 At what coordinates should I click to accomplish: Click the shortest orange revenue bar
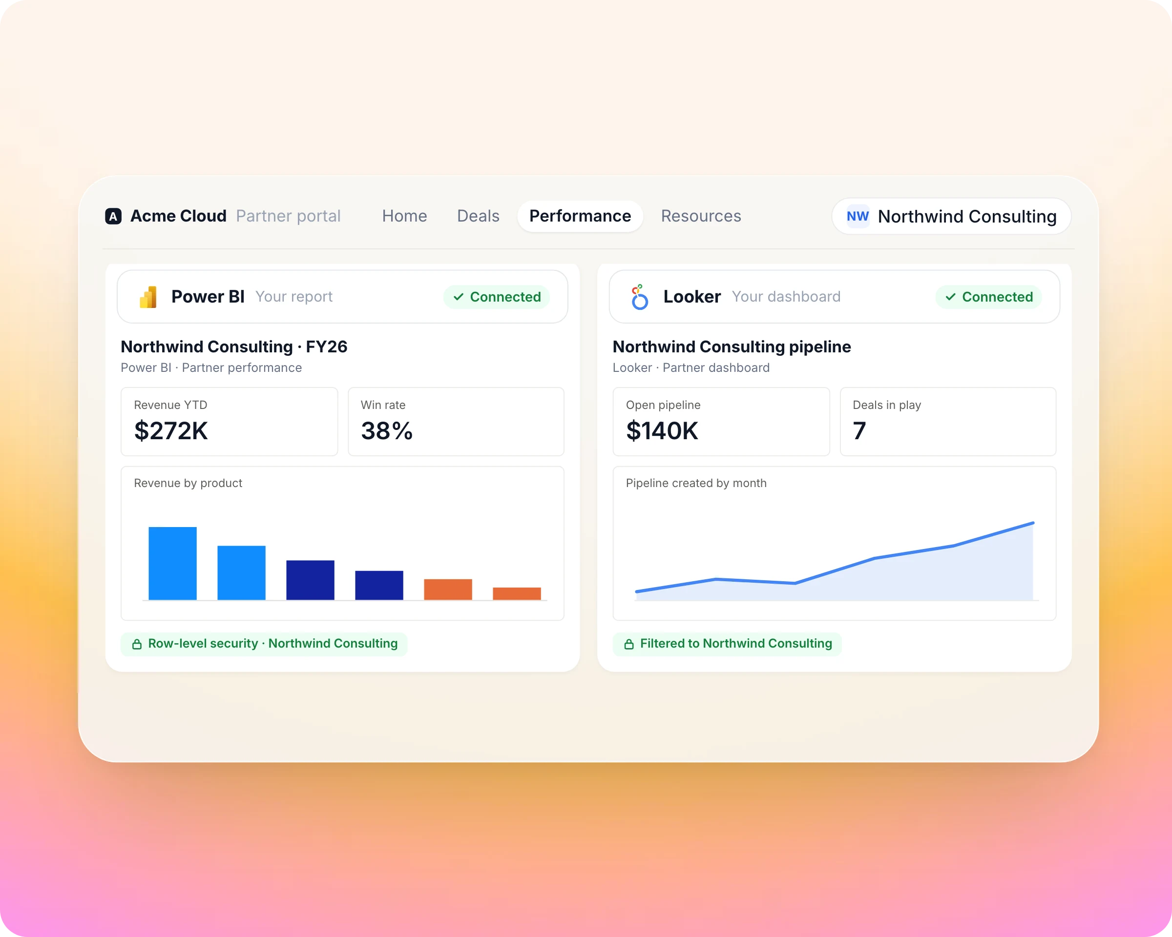click(517, 594)
